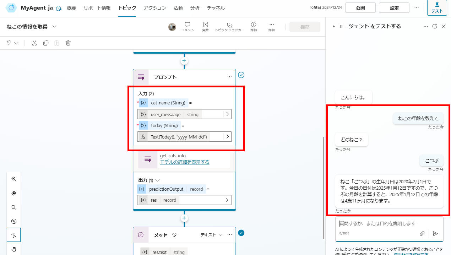The width and height of the screenshot is (451, 255).
Task: Activate the pan hand tool
Action: pos(13,249)
